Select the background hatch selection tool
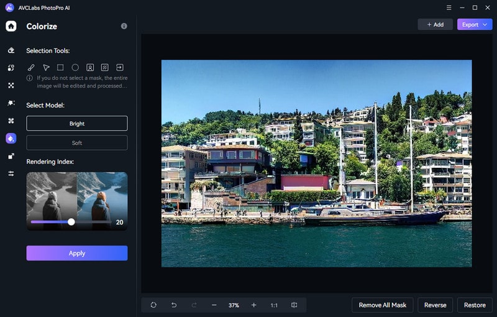Screen dimensions: 497x317 [104, 67]
